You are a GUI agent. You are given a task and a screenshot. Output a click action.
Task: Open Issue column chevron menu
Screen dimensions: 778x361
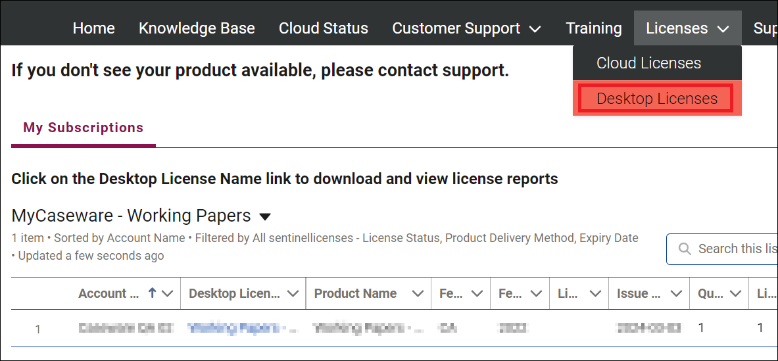[675, 294]
